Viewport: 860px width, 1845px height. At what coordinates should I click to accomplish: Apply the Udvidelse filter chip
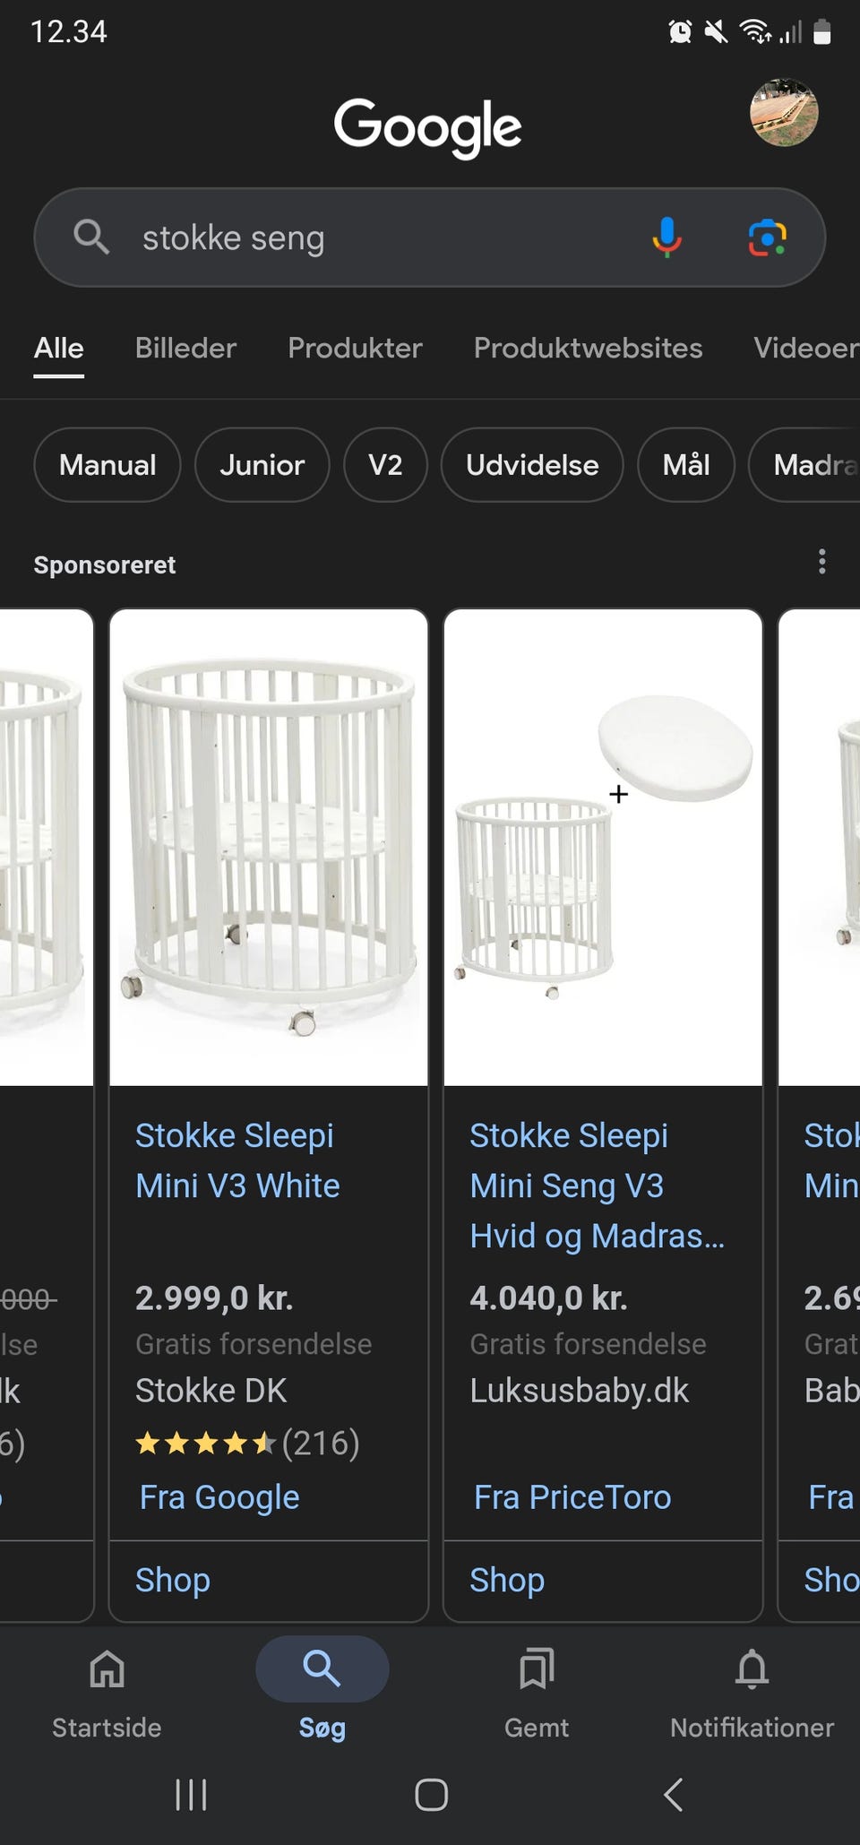point(532,465)
